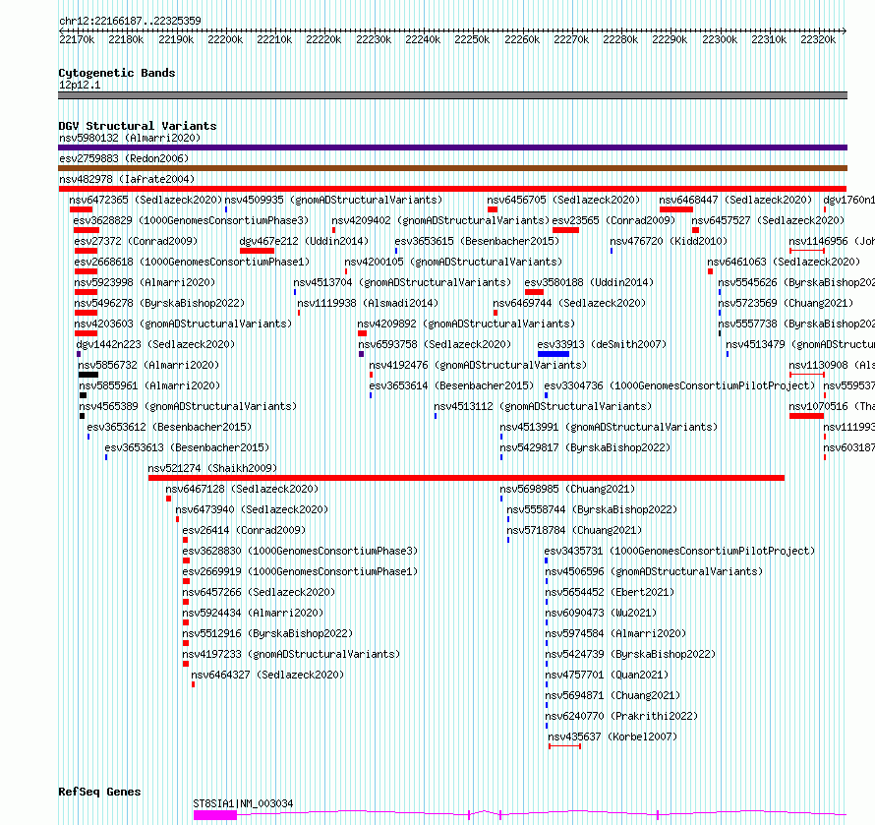Click nsv5718784 (Chuang2021) label
Image resolution: width=875 pixels, height=825 pixels.
tap(574, 530)
